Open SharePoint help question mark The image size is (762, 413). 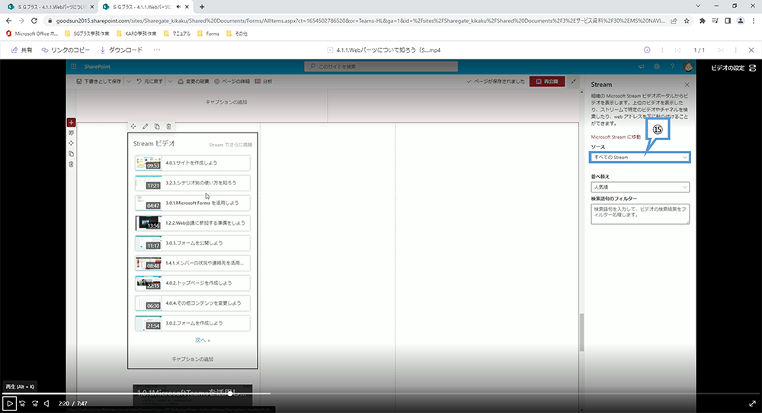click(672, 66)
